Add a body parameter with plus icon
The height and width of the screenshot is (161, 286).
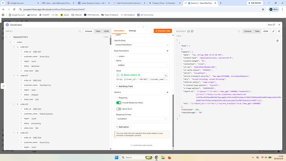[167, 51]
